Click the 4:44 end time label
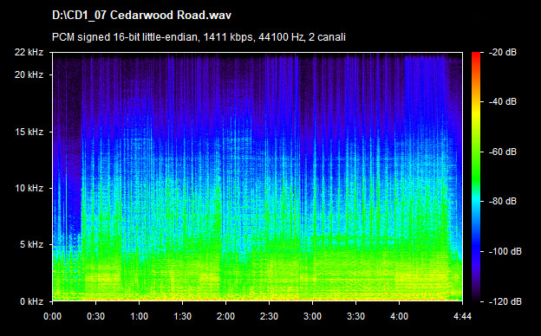541x336 pixels. click(462, 316)
